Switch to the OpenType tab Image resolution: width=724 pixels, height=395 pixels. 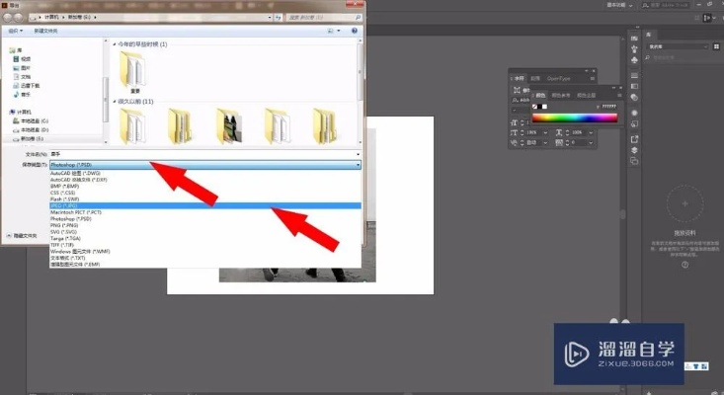(x=559, y=78)
